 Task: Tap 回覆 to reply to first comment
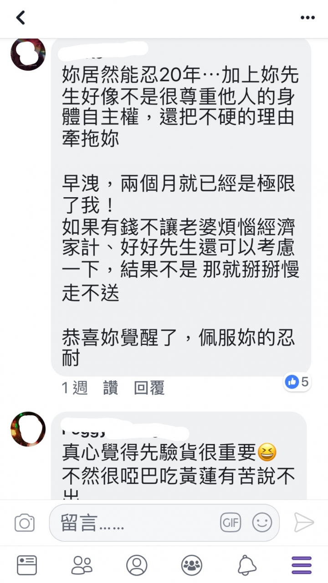click(149, 388)
